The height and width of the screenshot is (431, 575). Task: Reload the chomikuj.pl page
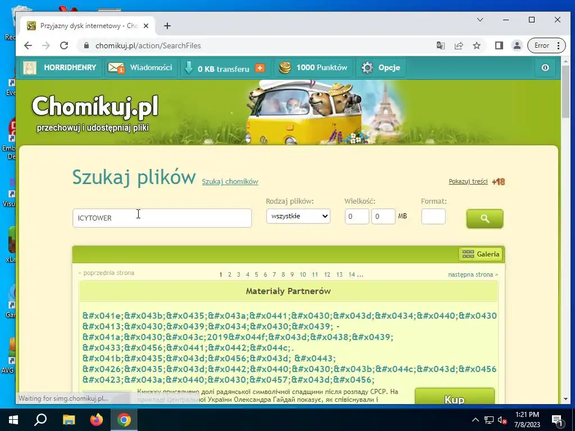64,45
